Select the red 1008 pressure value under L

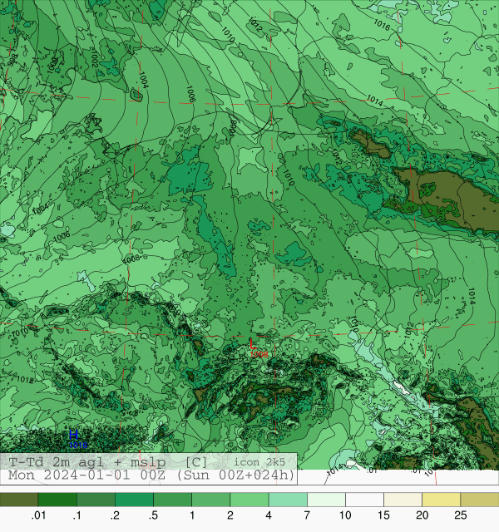(x=259, y=354)
